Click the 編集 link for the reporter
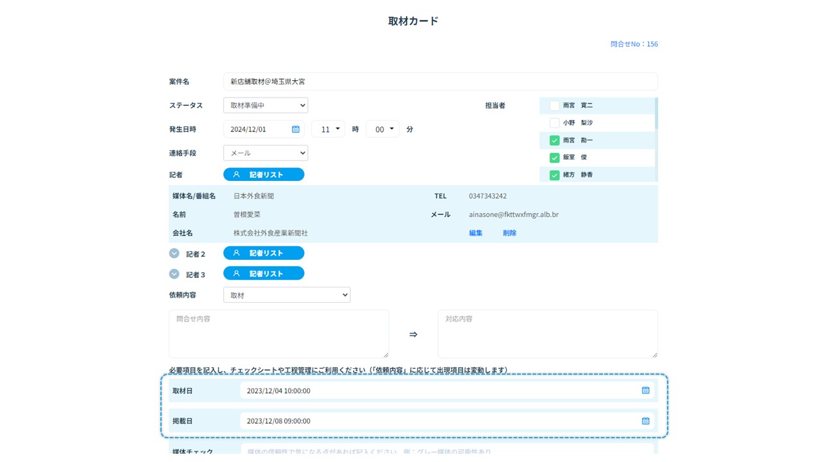The width and height of the screenshot is (821, 462). pos(475,233)
